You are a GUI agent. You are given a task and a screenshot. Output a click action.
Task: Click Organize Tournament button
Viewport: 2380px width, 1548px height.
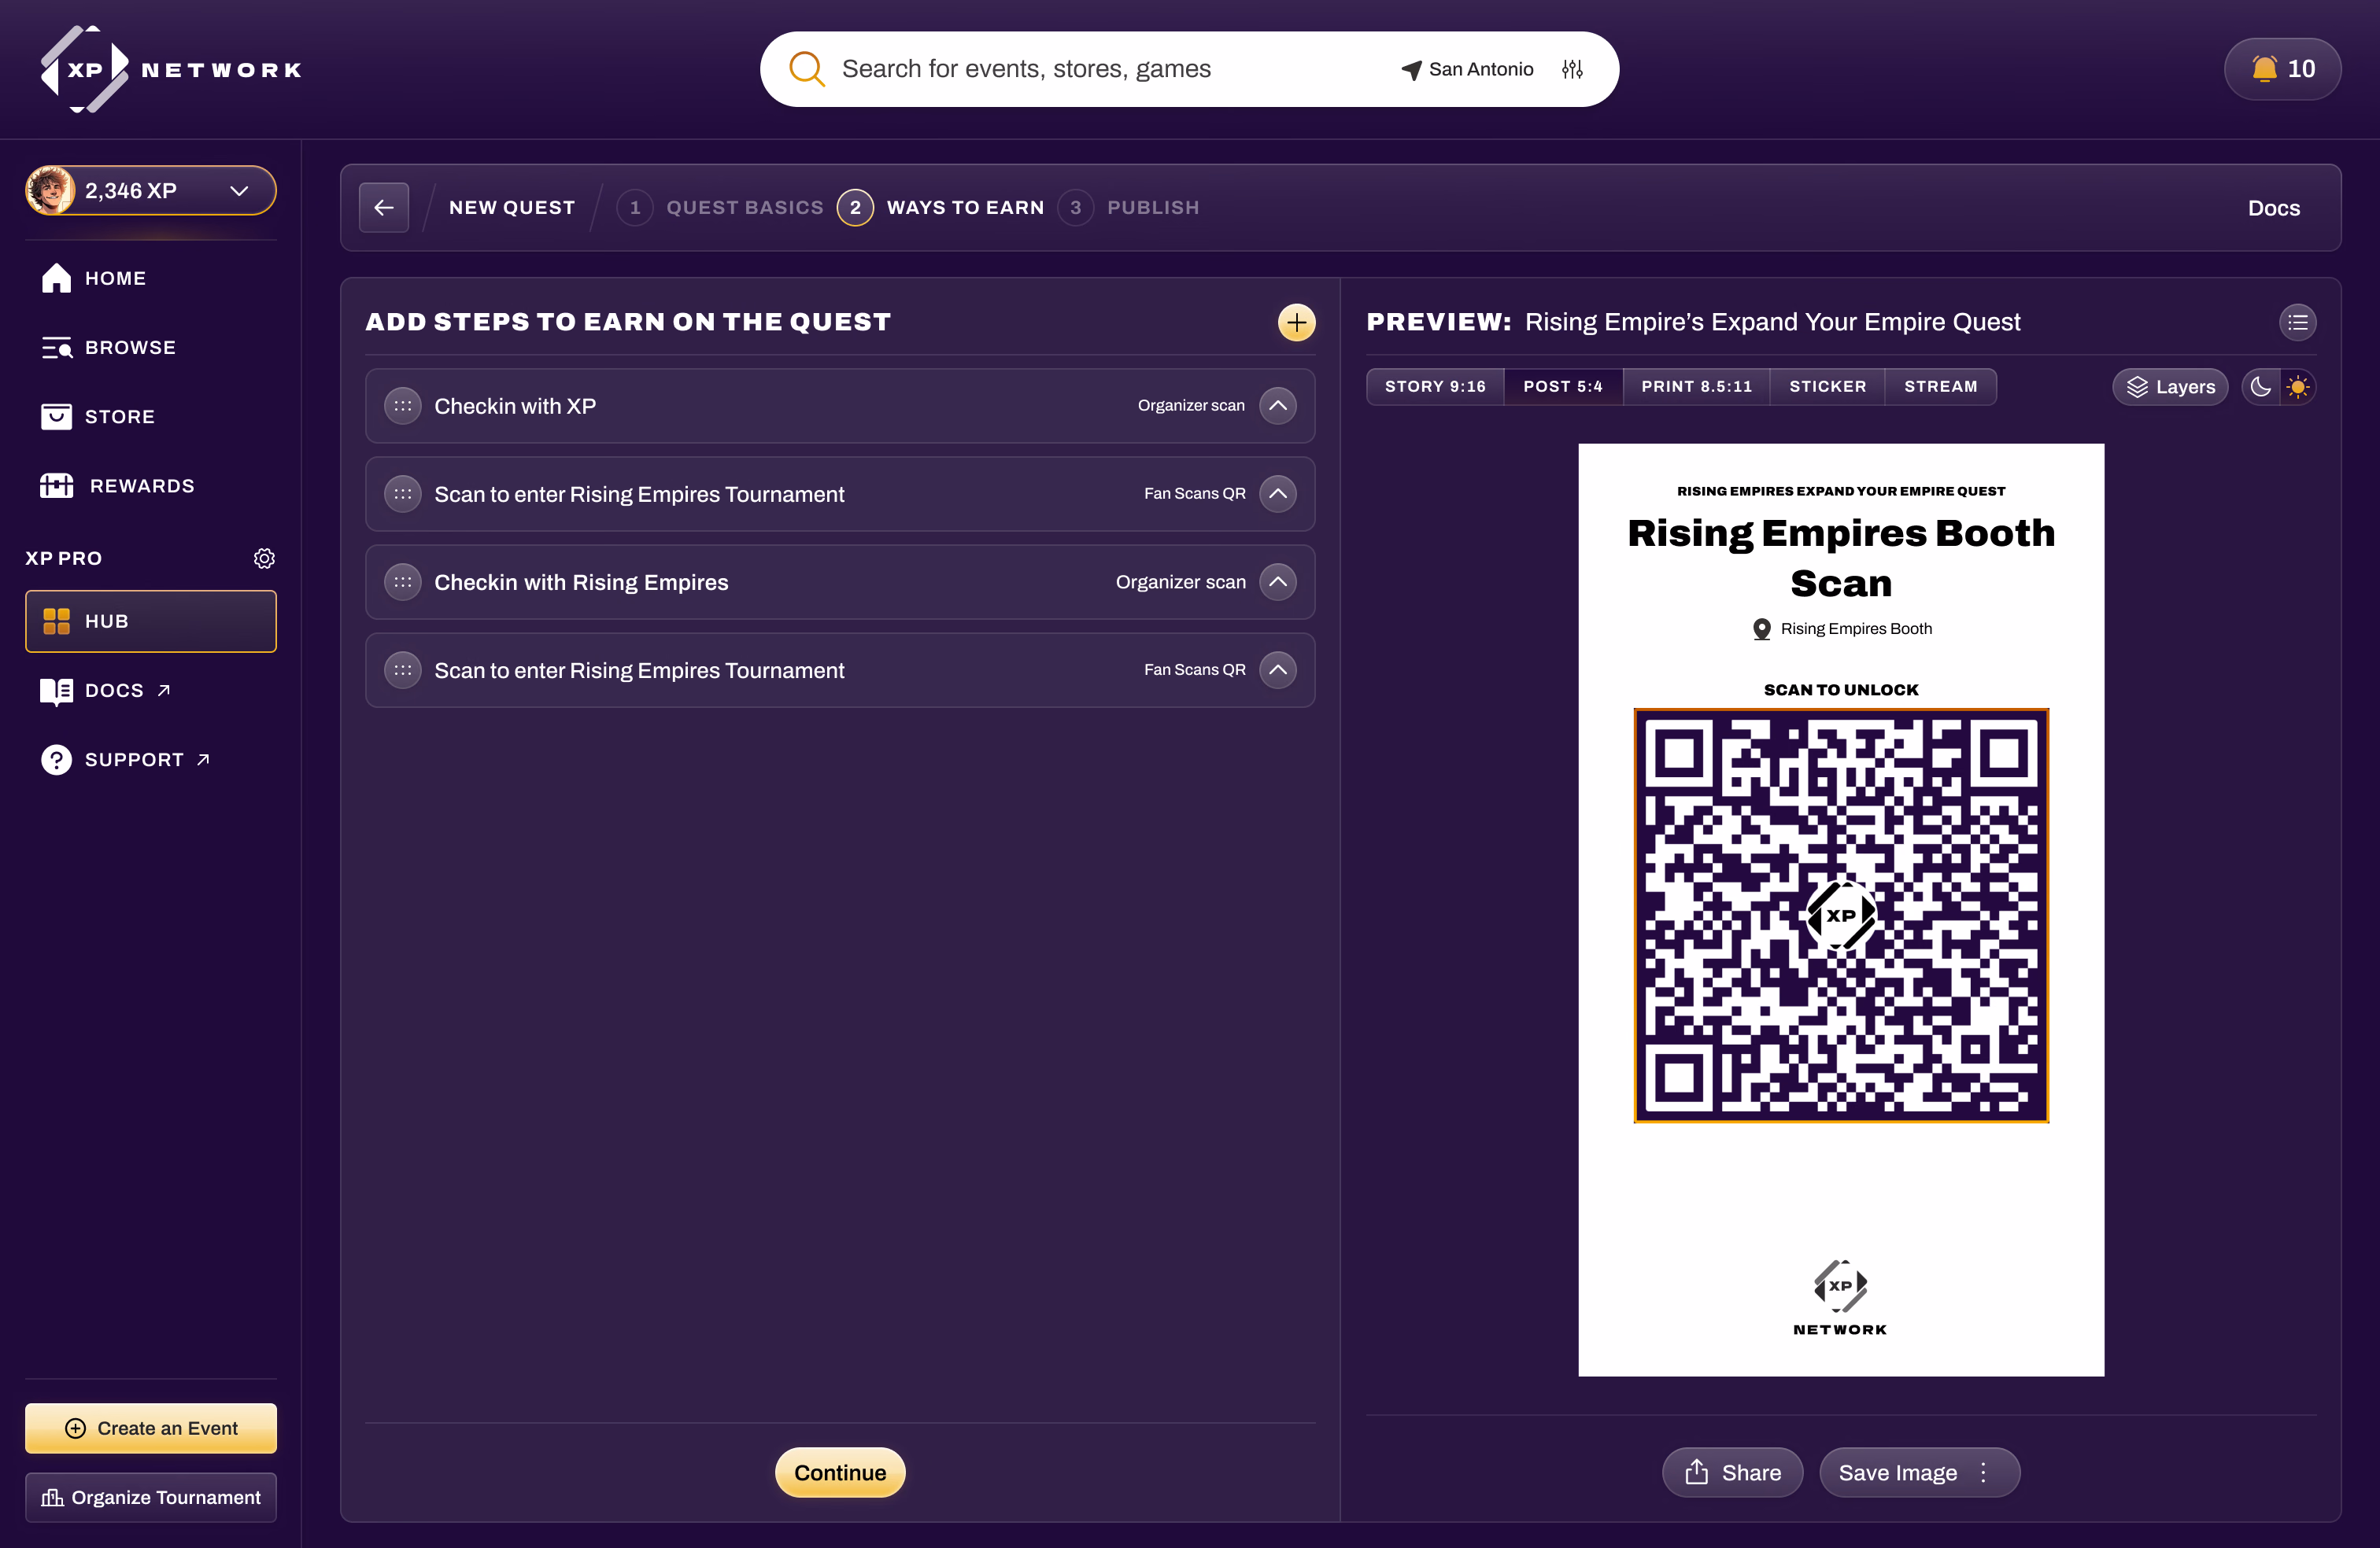pos(151,1497)
